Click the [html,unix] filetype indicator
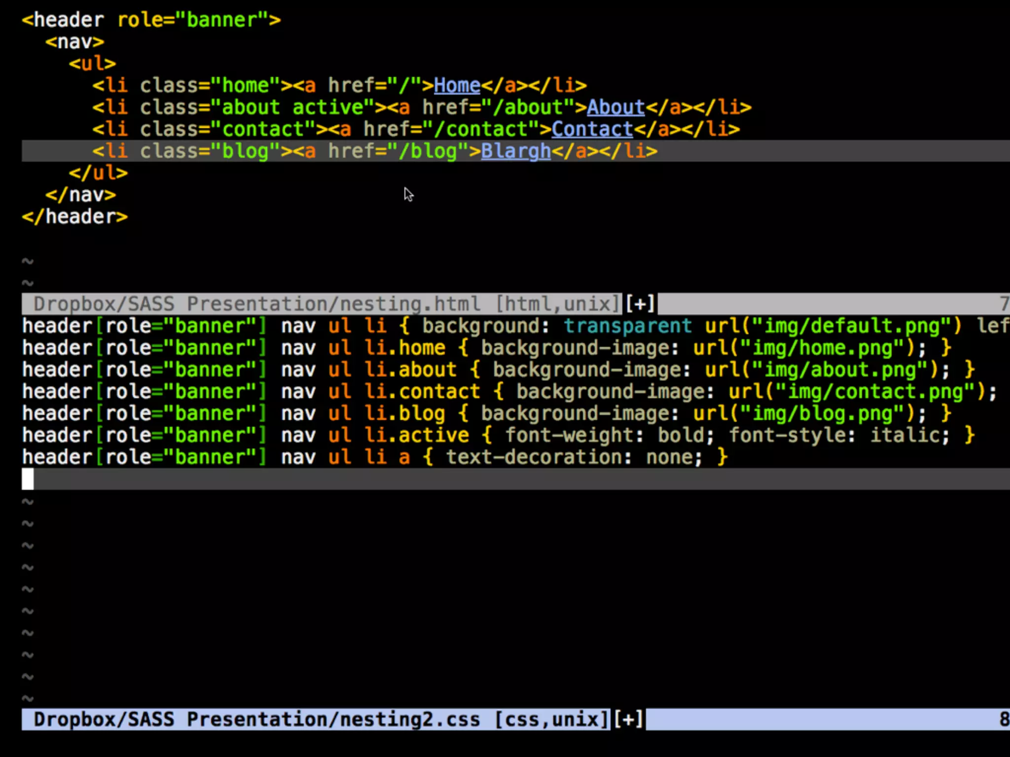Viewport: 1010px width, 757px height. (557, 304)
